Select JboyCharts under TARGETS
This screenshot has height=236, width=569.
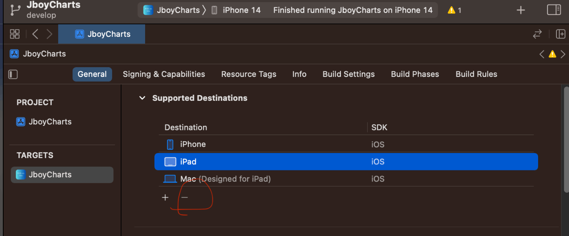coord(62,174)
